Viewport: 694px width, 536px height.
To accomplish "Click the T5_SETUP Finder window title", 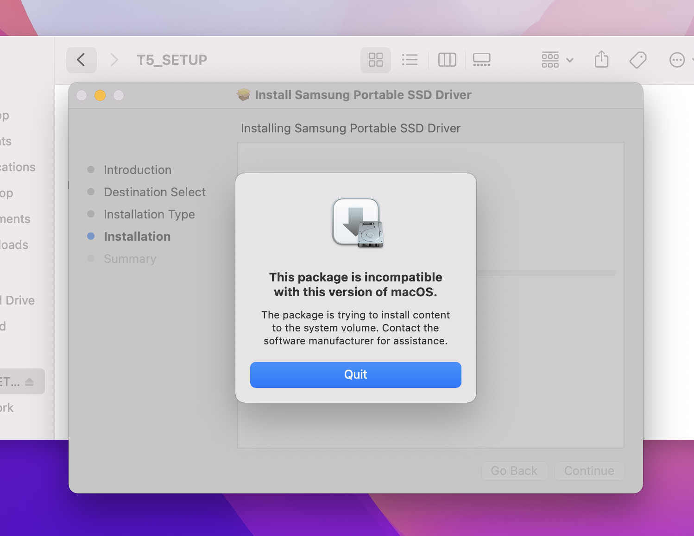I will [x=172, y=60].
